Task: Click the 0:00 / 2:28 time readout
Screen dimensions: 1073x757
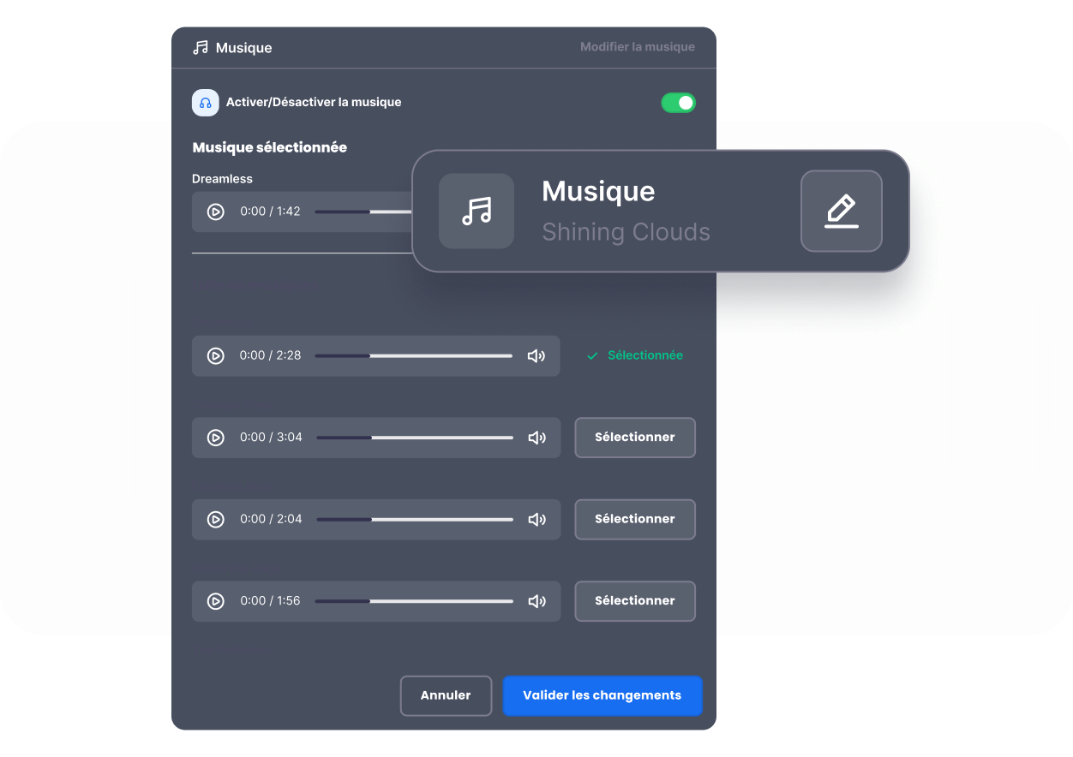Action: tap(270, 355)
